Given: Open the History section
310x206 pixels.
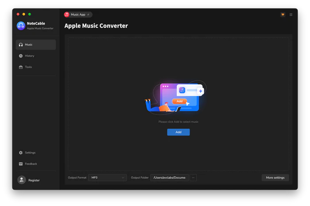Looking at the screenshot, I should [36, 56].
